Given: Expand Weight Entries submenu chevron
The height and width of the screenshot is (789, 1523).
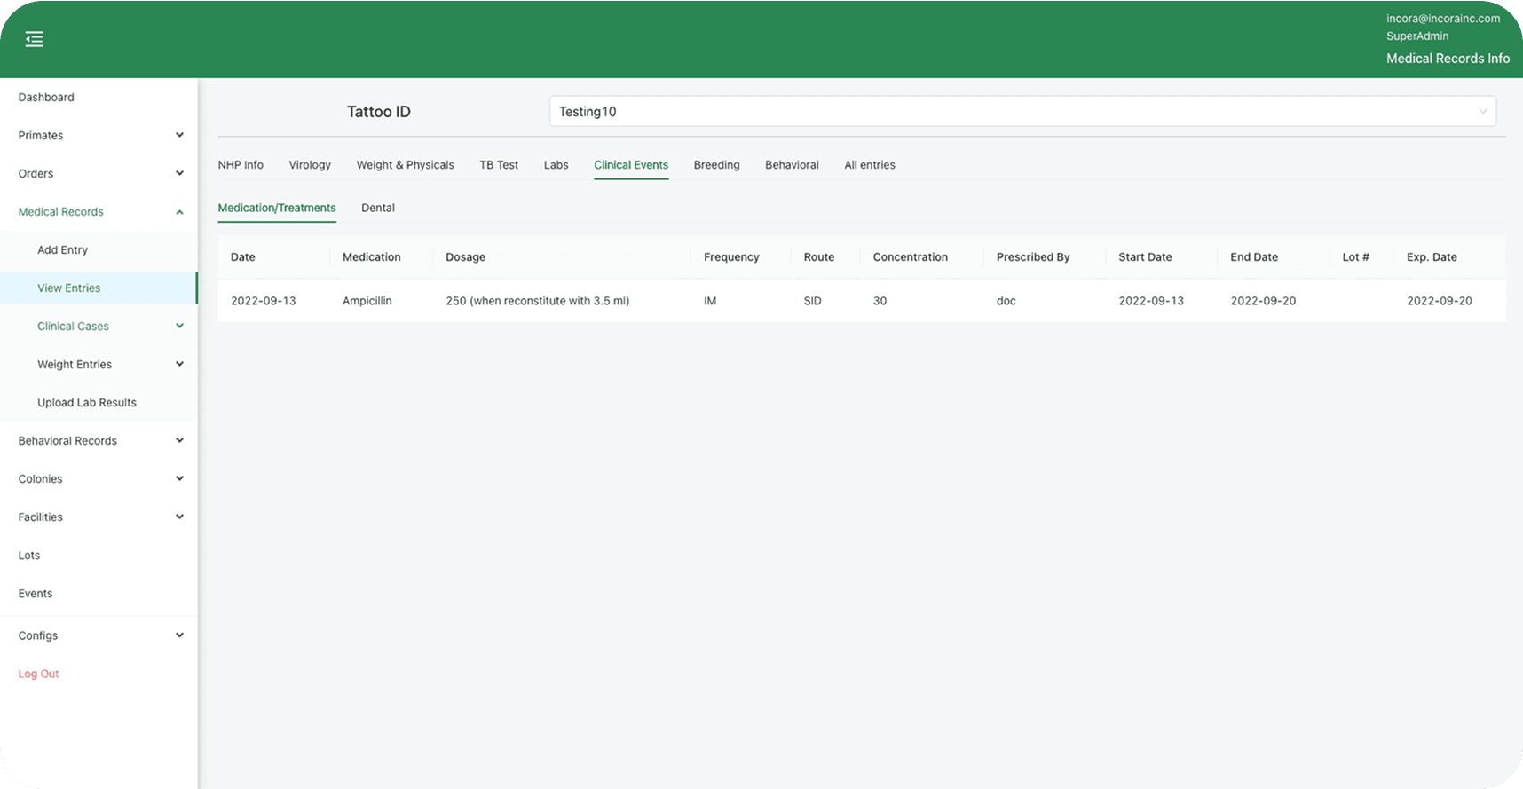Looking at the screenshot, I should pos(179,364).
